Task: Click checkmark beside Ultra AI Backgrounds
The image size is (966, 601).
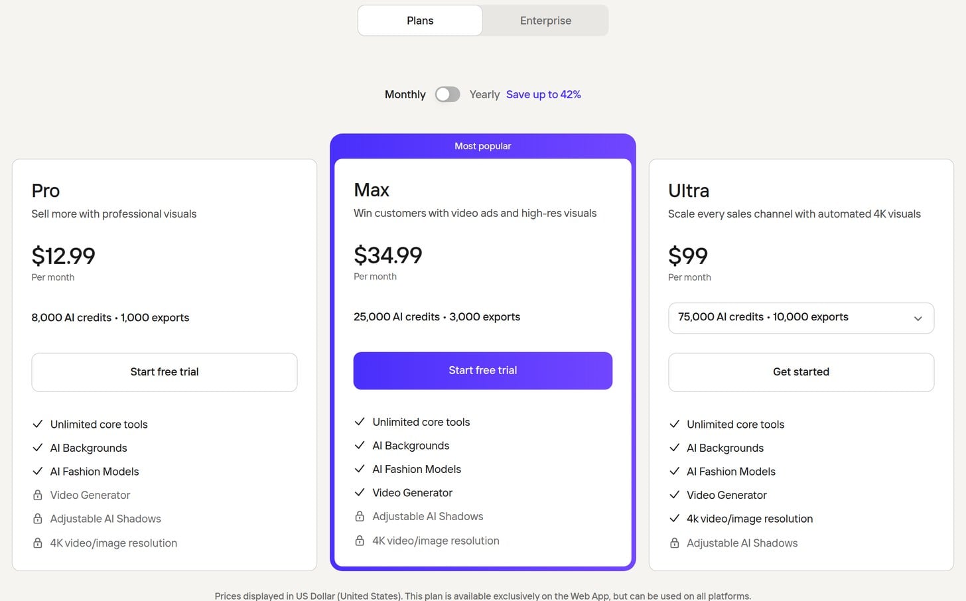Action: [674, 448]
